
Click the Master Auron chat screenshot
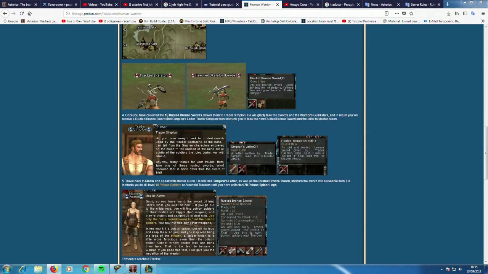tap(169, 223)
